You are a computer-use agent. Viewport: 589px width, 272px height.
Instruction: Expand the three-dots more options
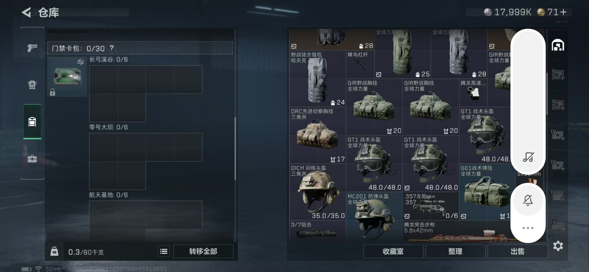click(x=528, y=228)
